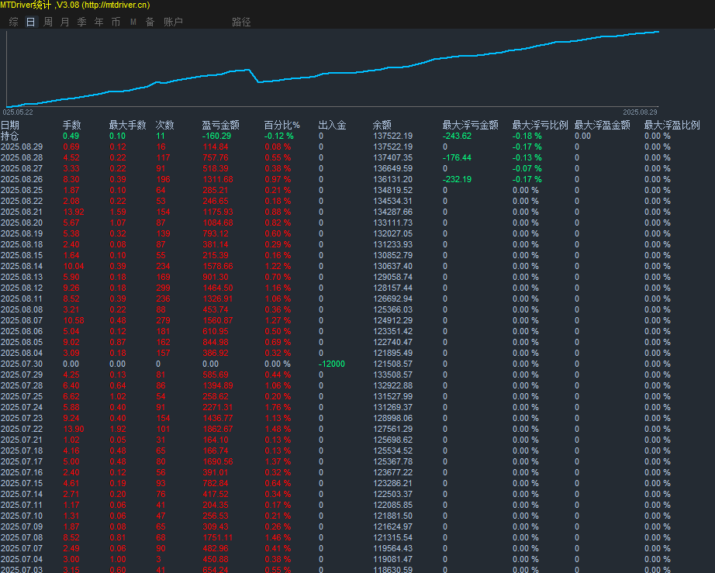Image resolution: width=715 pixels, height=573 pixels.
Task: Click the 盈亏金额 column header
Action: (220, 125)
